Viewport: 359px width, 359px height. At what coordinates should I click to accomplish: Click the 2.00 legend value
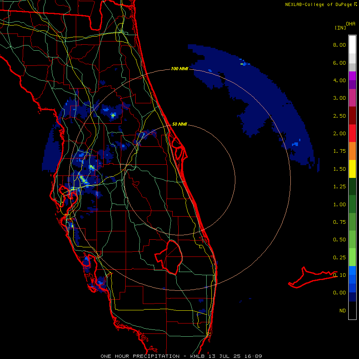[339, 134]
